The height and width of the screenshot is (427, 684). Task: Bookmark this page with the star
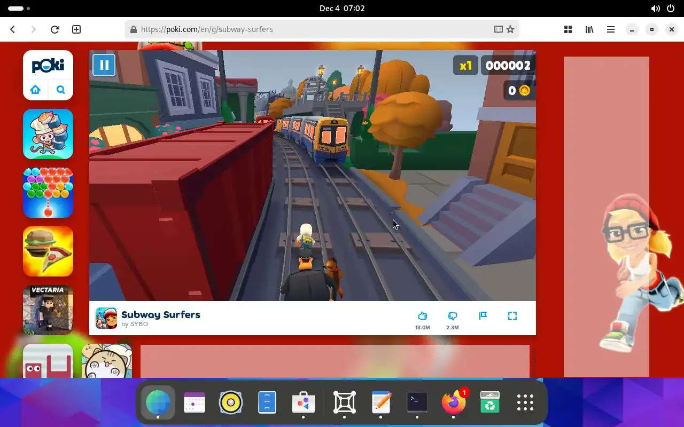pos(510,29)
